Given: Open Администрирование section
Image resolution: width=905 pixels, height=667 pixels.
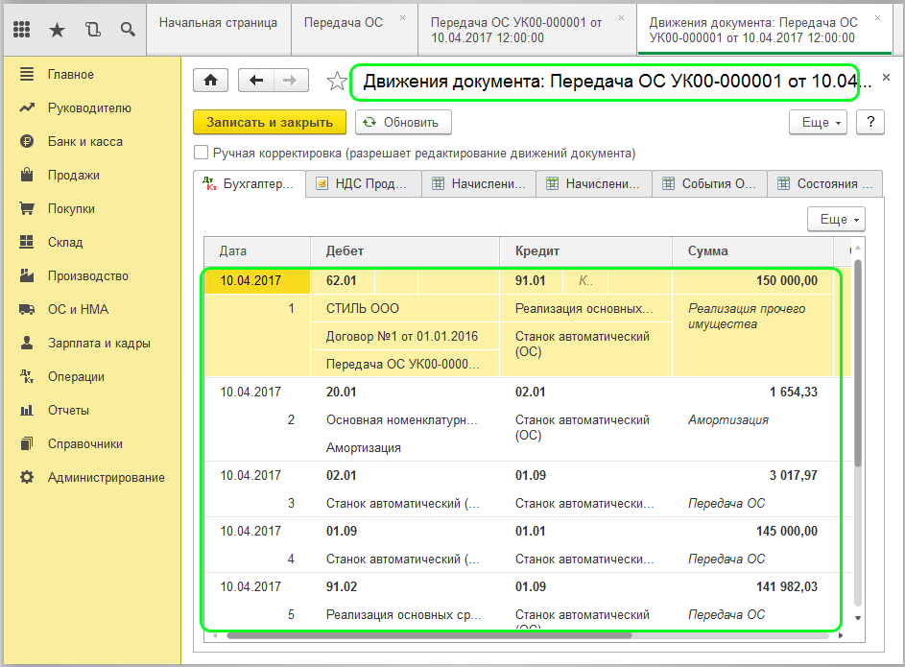Looking at the screenshot, I should [107, 477].
